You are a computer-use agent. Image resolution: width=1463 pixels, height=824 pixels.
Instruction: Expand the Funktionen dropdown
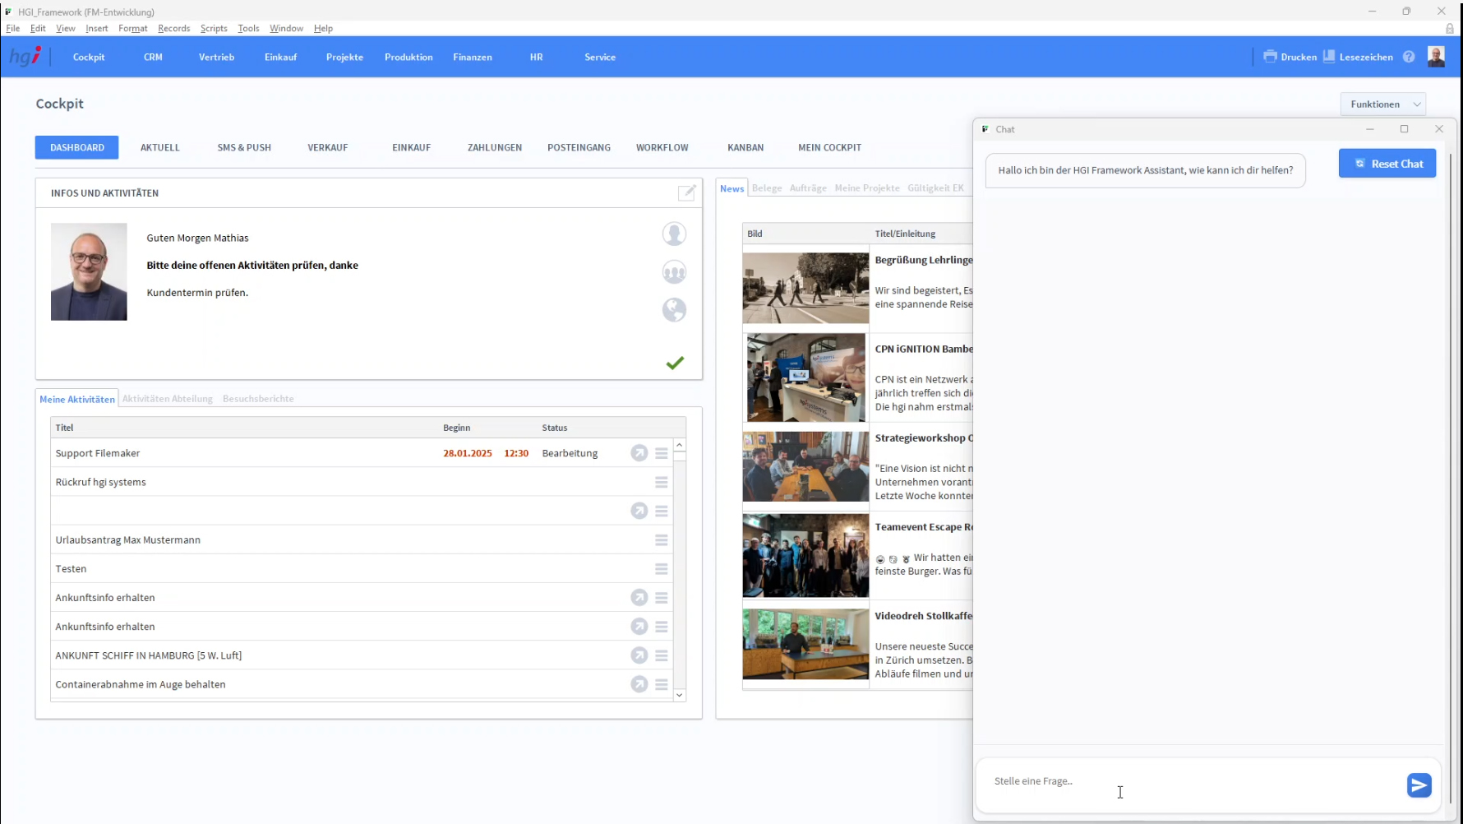click(x=1383, y=104)
